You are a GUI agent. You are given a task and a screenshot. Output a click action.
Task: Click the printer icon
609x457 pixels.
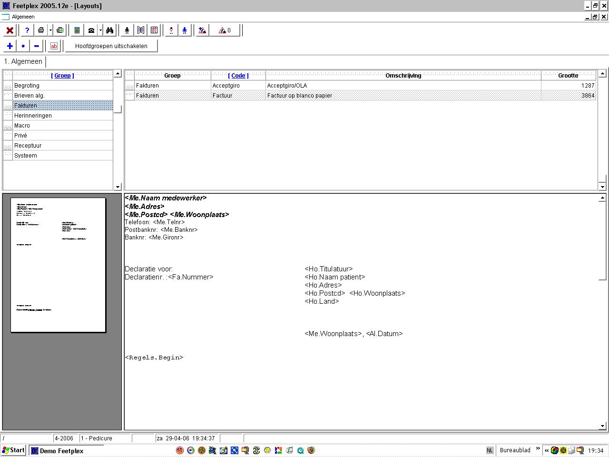point(41,30)
